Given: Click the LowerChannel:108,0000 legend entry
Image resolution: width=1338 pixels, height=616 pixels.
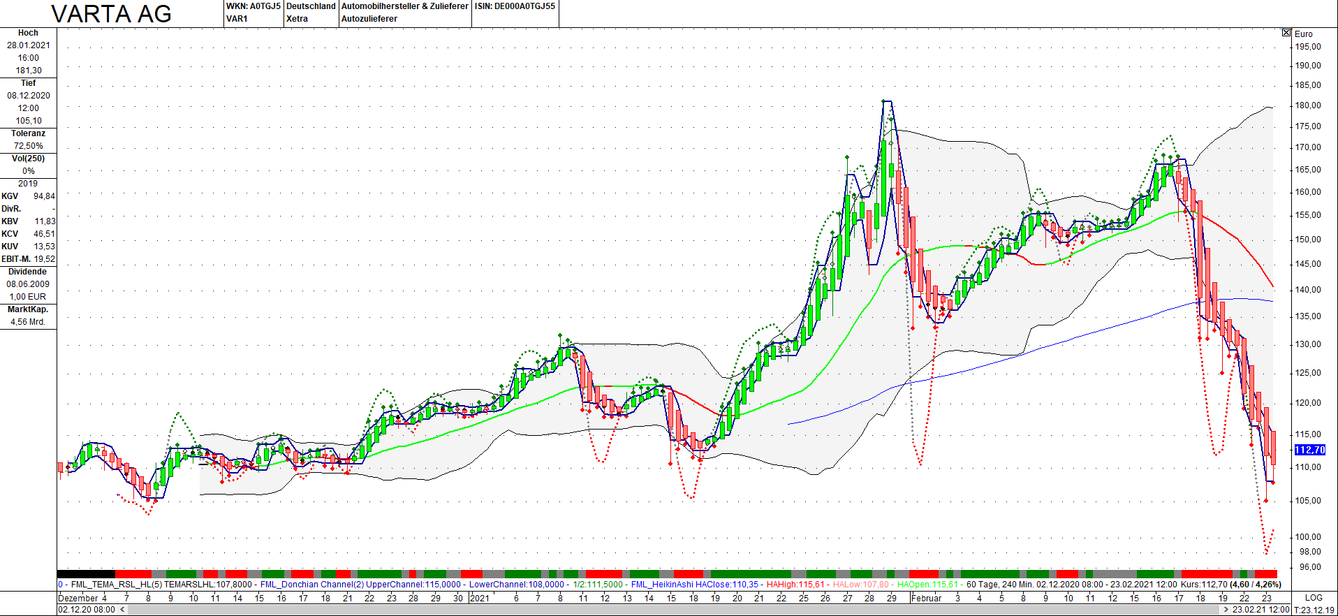Looking at the screenshot, I should tap(517, 585).
